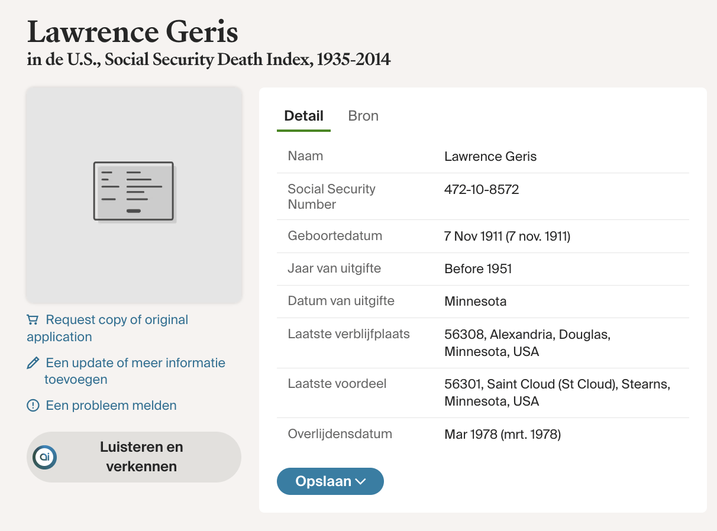Switch to the Bron tab
The image size is (717, 531).
tap(363, 116)
